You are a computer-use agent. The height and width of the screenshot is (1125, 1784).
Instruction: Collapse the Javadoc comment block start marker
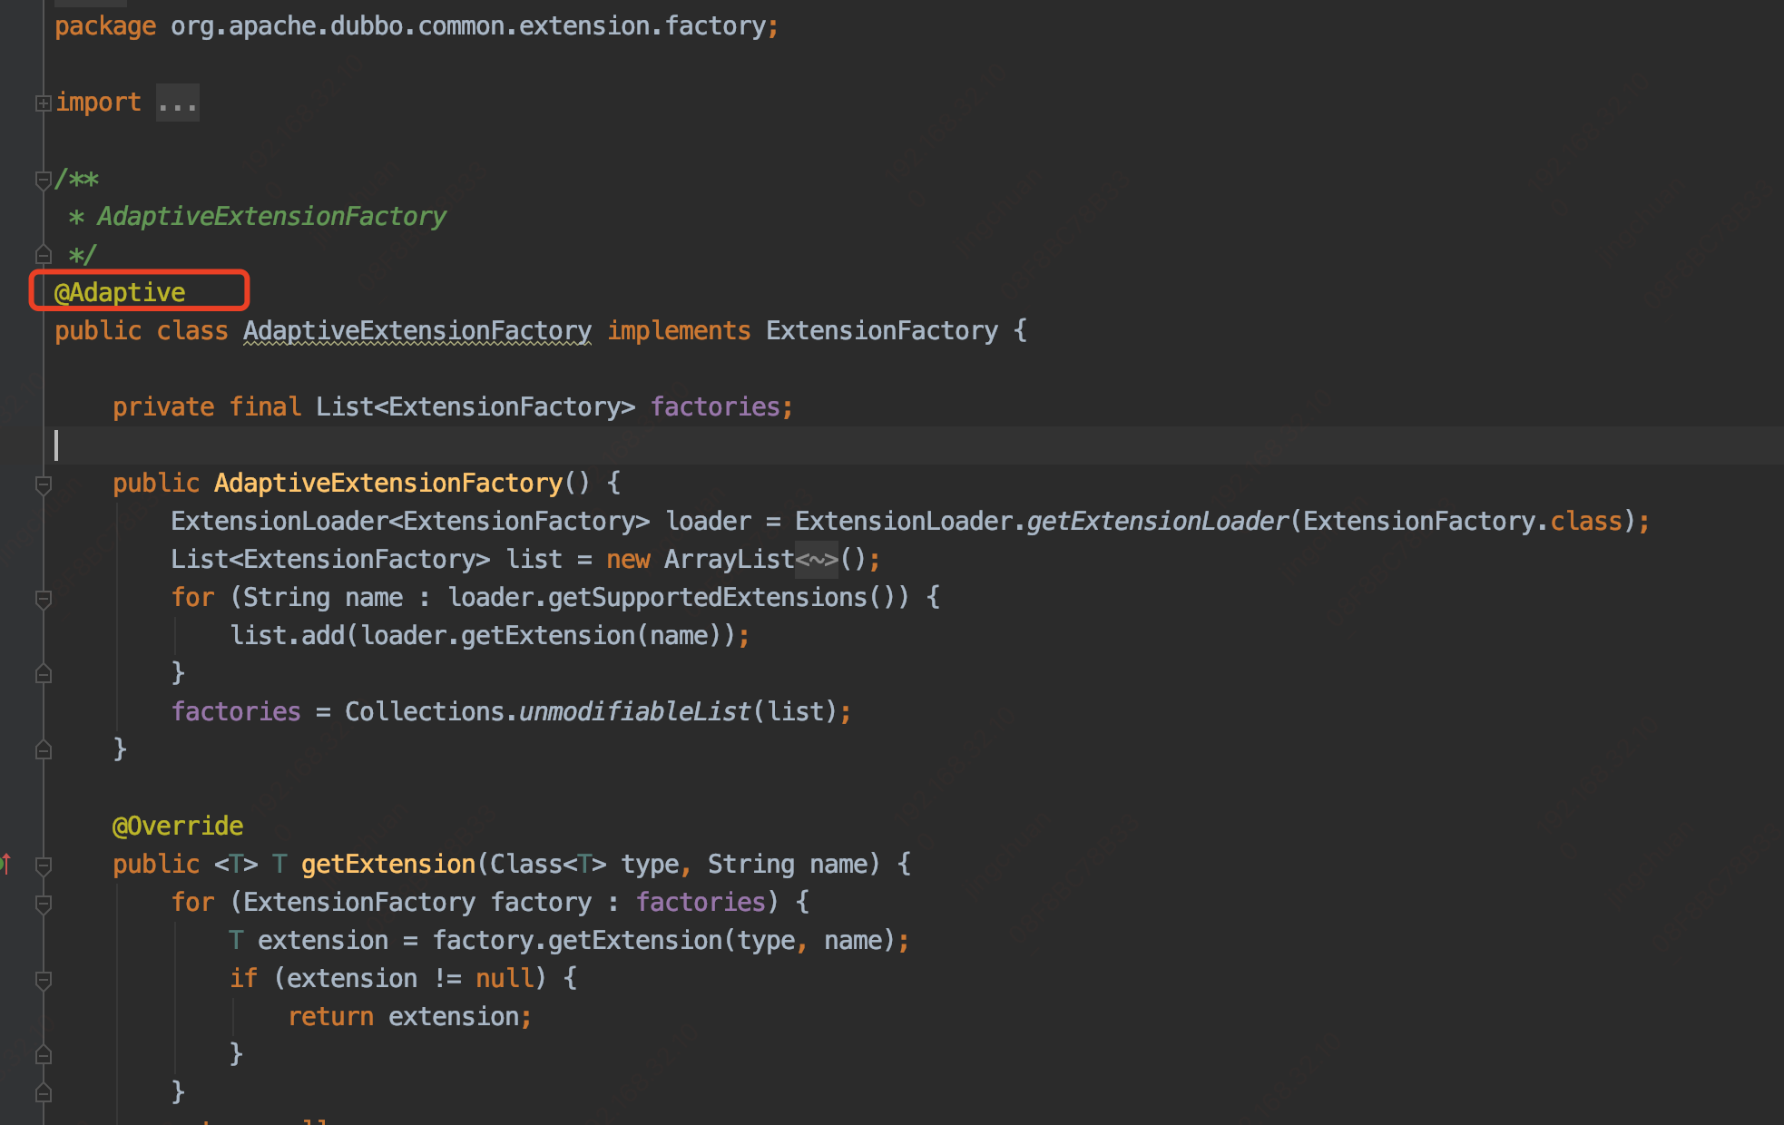coord(43,180)
